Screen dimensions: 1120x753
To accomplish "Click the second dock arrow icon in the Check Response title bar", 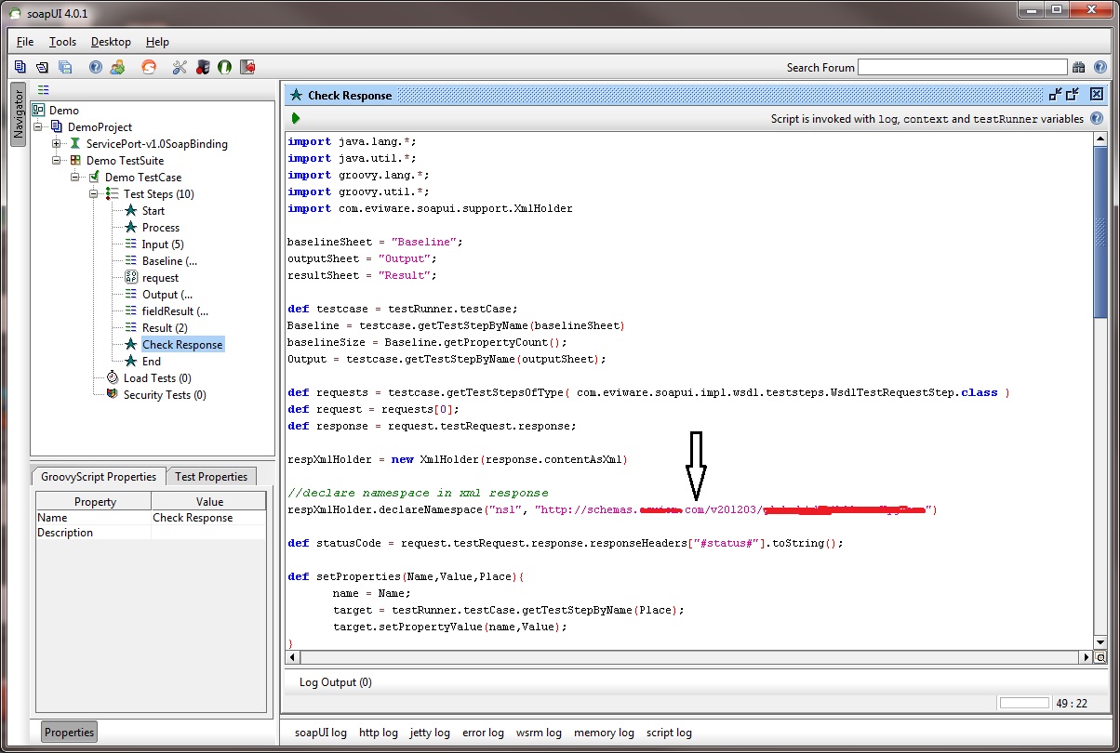I will (1073, 94).
